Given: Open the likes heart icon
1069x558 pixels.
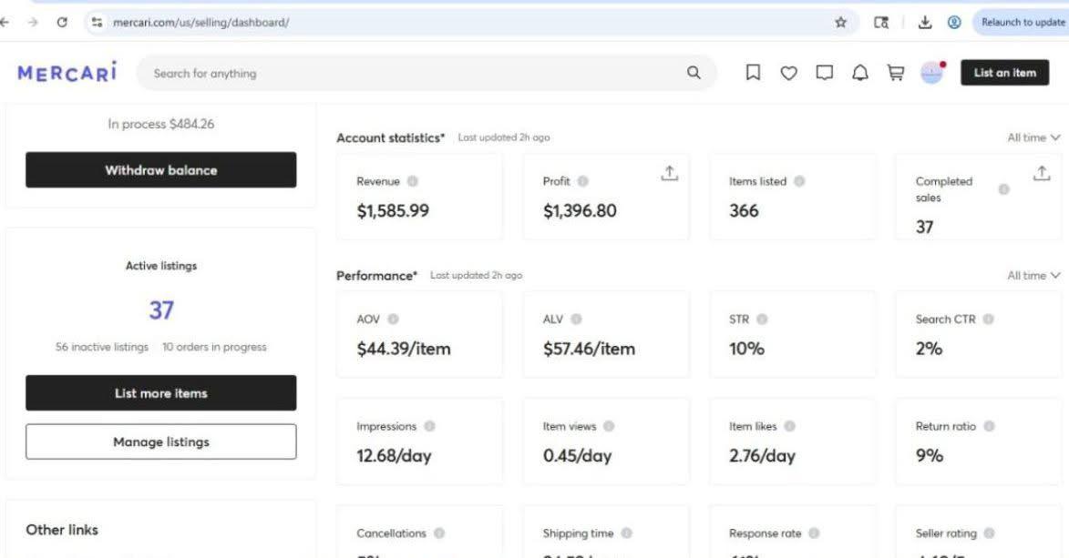Looking at the screenshot, I should [x=789, y=74].
